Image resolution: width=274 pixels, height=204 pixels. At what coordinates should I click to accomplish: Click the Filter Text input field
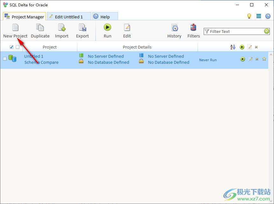236,31
